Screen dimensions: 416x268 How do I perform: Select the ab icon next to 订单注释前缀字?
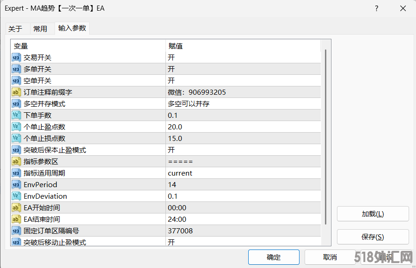pos(16,92)
